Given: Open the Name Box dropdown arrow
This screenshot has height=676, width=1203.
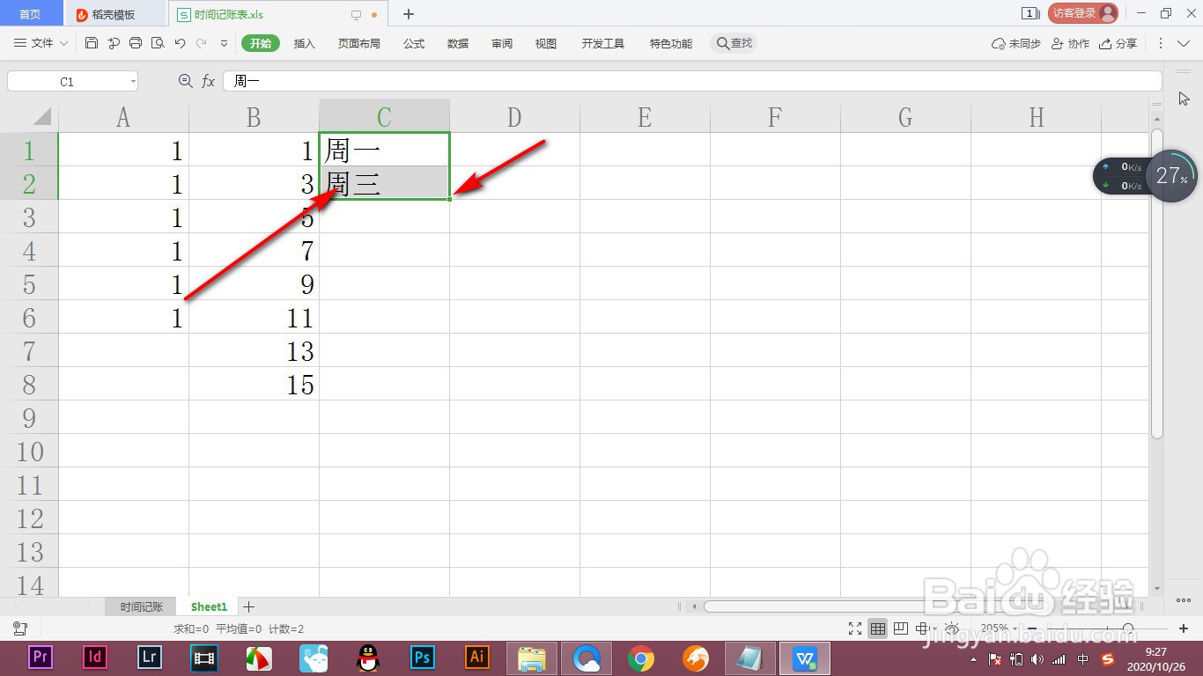Looking at the screenshot, I should click(133, 81).
